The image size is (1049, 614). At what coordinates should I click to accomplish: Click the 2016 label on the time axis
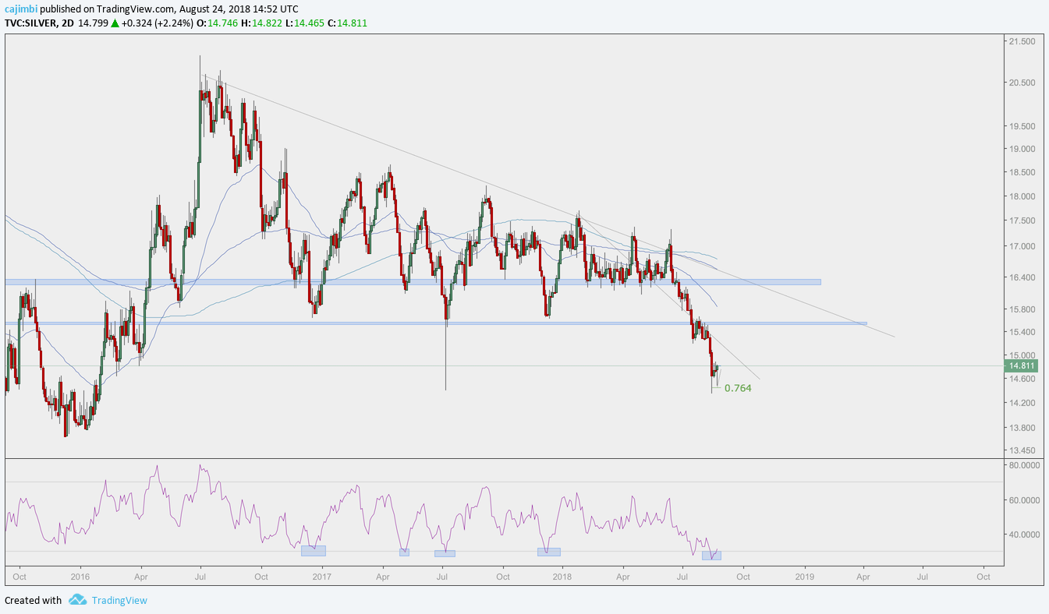80,577
